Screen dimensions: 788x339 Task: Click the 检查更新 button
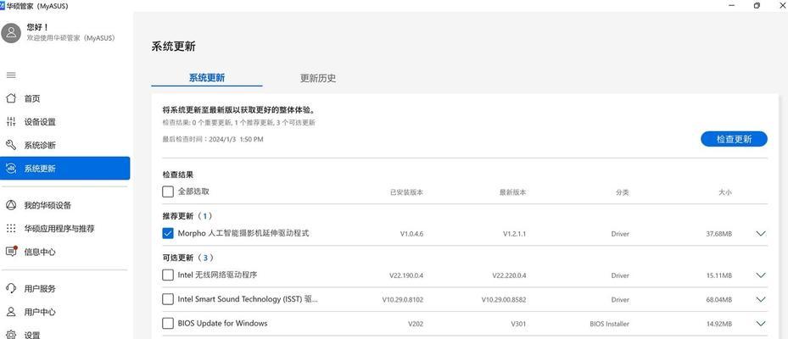pos(734,139)
